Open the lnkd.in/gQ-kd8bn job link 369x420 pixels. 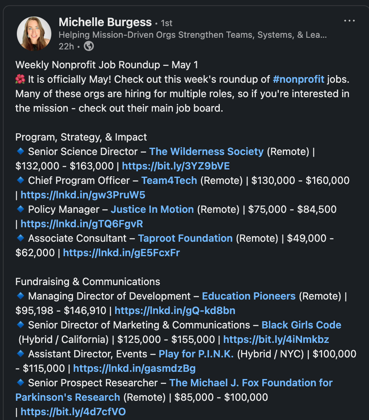[x=175, y=311]
